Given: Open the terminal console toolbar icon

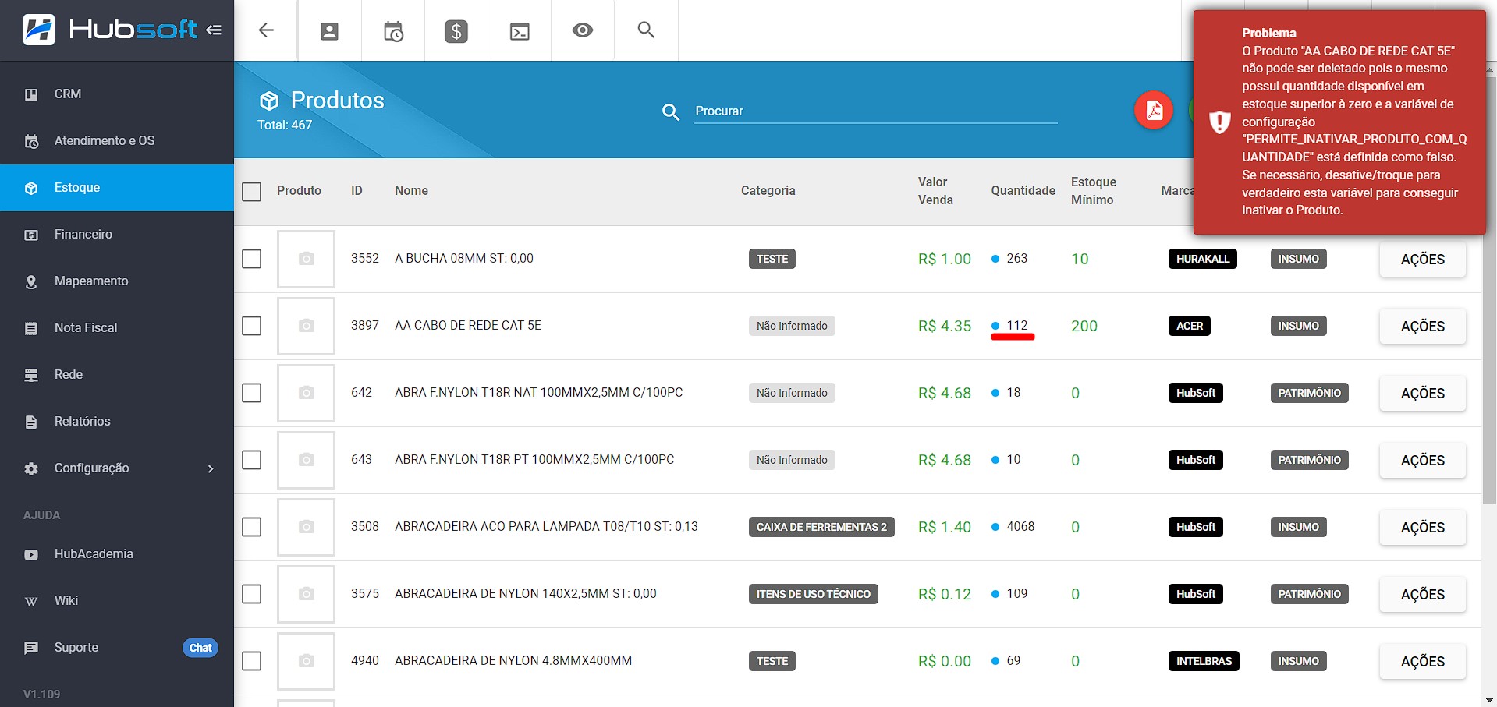Looking at the screenshot, I should point(520,31).
